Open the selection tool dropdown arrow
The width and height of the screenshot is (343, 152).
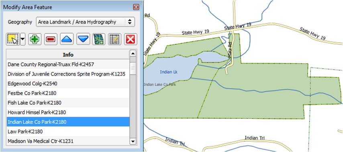point(23,40)
